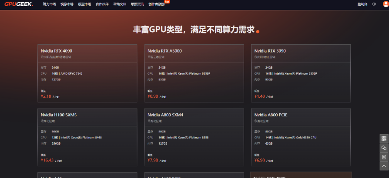Click the heading 丰富GPU类型，满足不同算力需求
Viewport: 389px width, 178px height.
pos(194,30)
